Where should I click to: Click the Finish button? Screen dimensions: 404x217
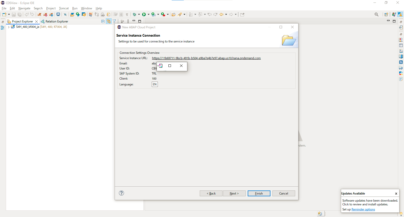click(x=259, y=194)
